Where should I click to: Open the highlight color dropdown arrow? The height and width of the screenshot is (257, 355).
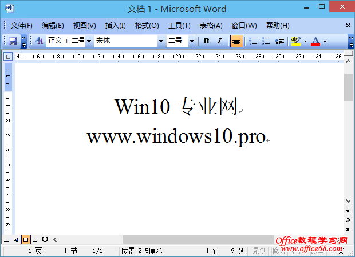coord(305,41)
